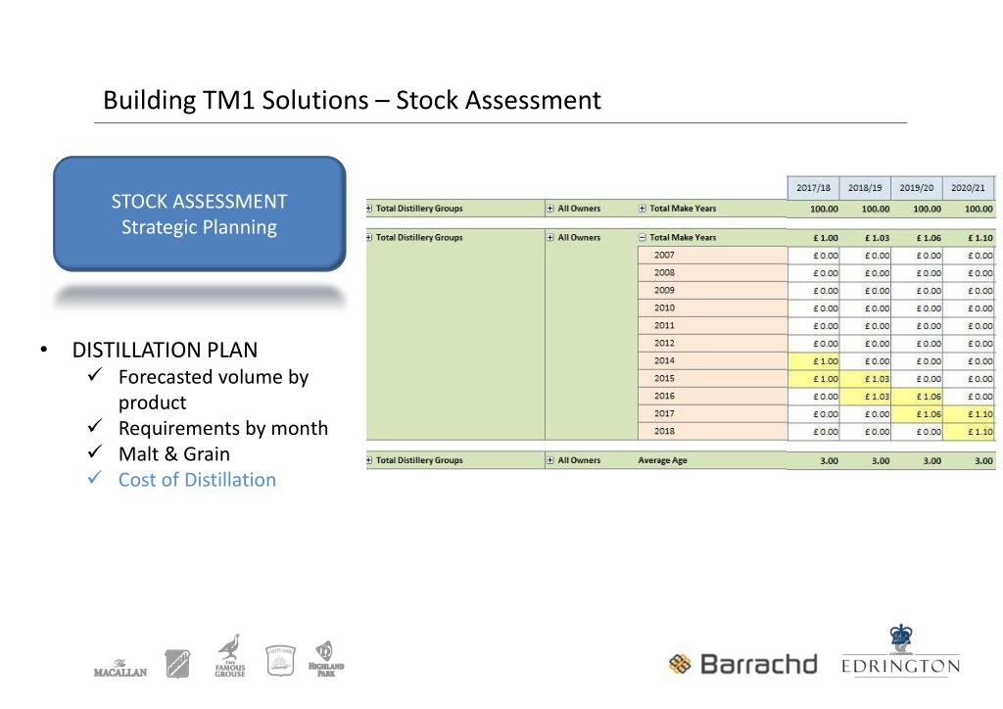Click the striped shield brand logo

[x=178, y=664]
